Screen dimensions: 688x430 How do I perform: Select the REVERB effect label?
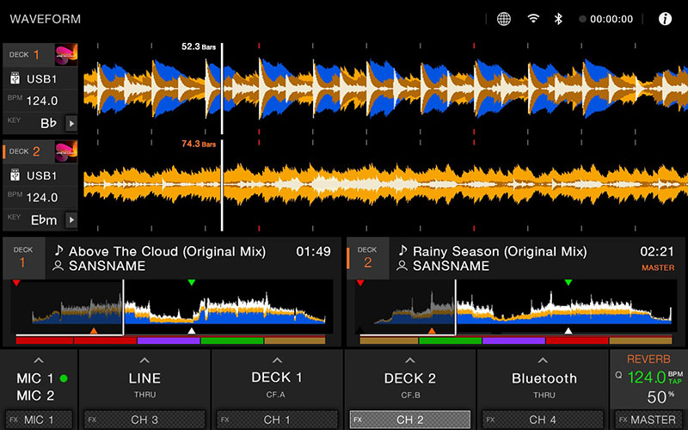click(648, 358)
